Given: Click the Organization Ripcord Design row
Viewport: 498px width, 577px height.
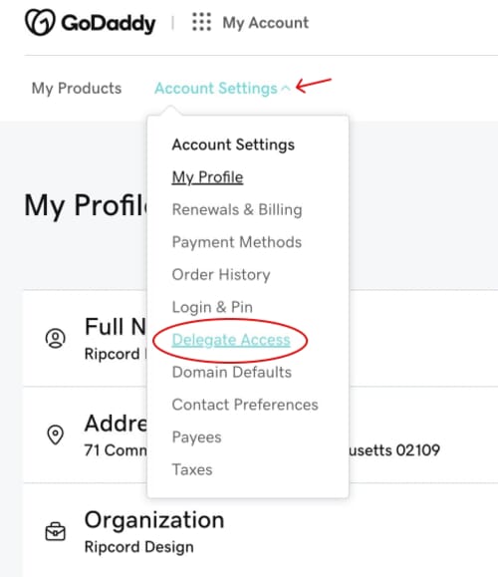Looking at the screenshot, I should pos(260,531).
